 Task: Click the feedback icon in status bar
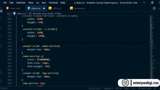(155, 88)
